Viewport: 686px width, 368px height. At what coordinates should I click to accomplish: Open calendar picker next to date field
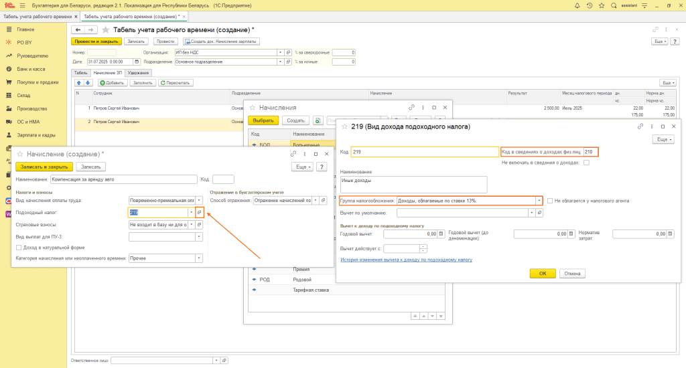click(137, 62)
